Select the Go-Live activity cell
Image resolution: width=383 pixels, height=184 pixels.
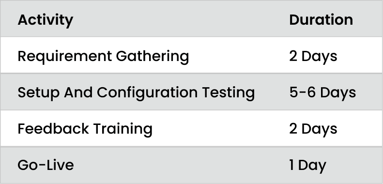[x=46, y=165]
